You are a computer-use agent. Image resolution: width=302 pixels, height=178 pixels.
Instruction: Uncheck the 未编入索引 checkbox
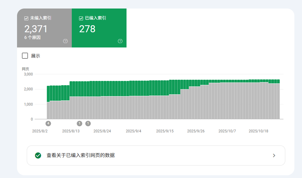click(x=26, y=18)
